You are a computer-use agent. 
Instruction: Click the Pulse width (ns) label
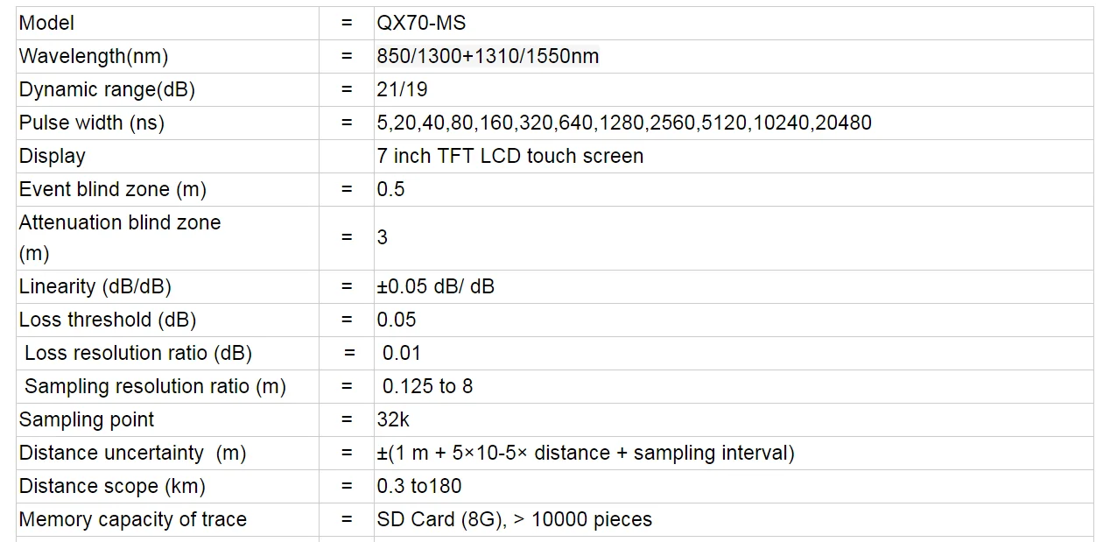pyautogui.click(x=92, y=123)
